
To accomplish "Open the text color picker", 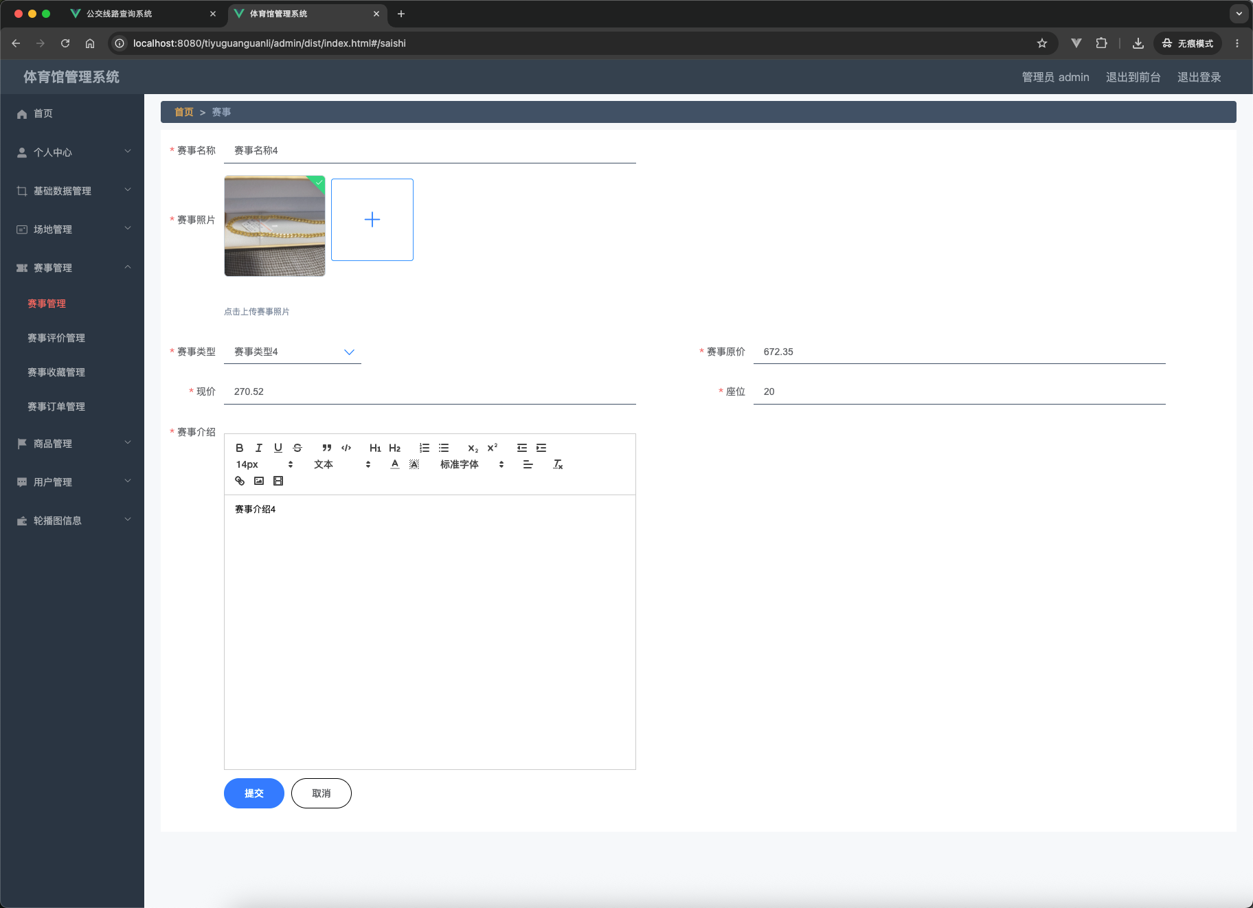I will [x=395, y=464].
